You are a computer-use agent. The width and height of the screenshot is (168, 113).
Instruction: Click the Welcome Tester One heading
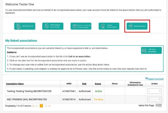pos(20,4)
